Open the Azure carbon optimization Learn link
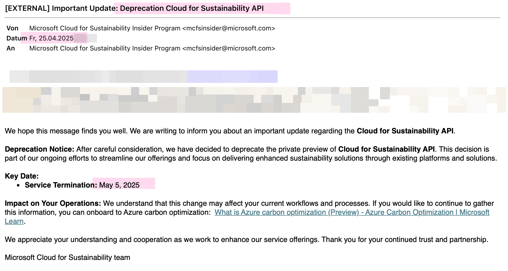508x271 pixels. (x=352, y=212)
